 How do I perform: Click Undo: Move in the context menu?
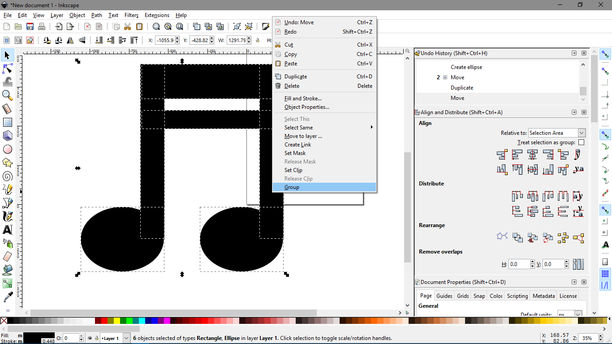point(324,22)
